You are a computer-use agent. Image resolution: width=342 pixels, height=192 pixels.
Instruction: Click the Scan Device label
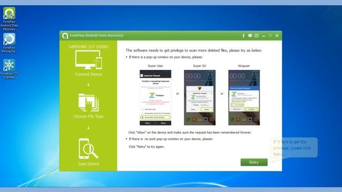pyautogui.click(x=89, y=164)
